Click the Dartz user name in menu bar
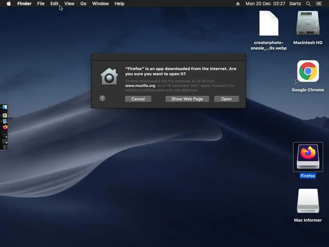Image resolution: width=329 pixels, height=247 pixels. pos(295,4)
